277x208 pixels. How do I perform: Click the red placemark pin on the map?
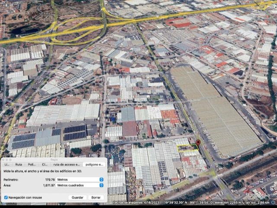(x=198, y=143)
